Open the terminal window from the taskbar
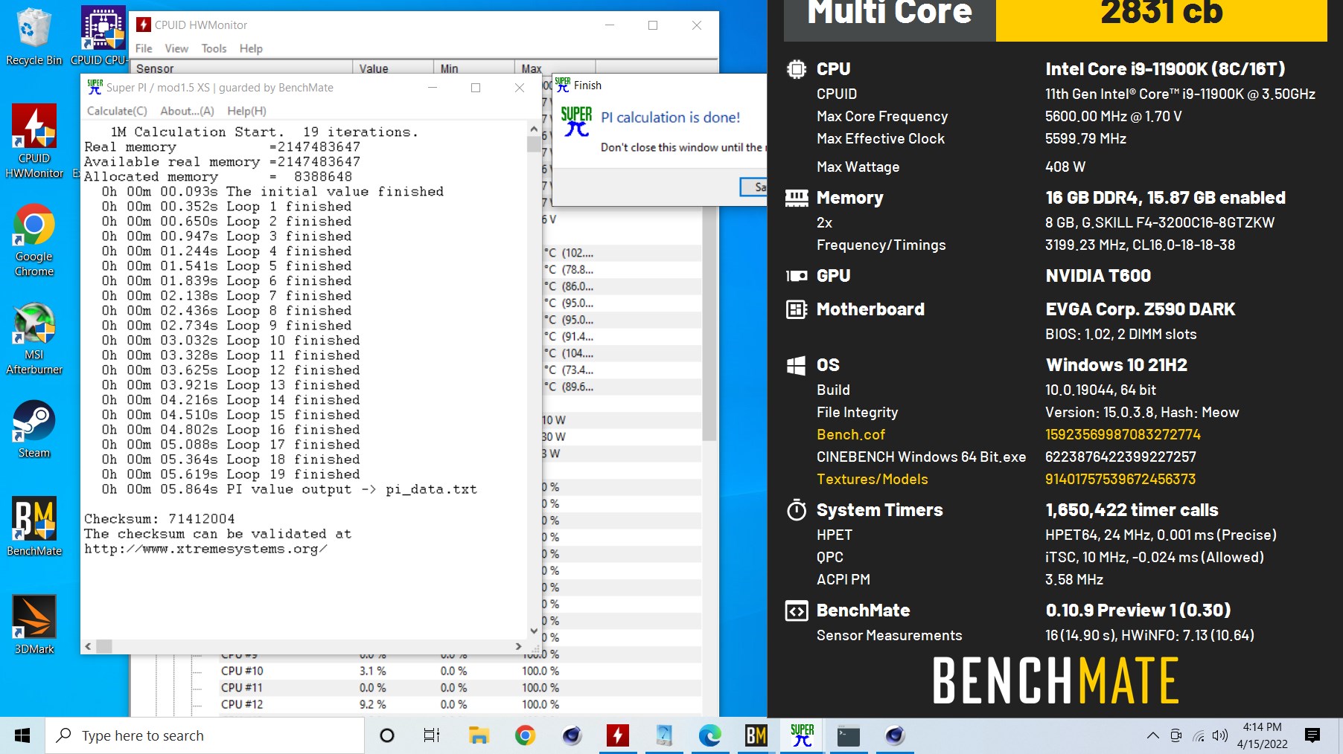This screenshot has height=754, width=1343. pos(848,735)
